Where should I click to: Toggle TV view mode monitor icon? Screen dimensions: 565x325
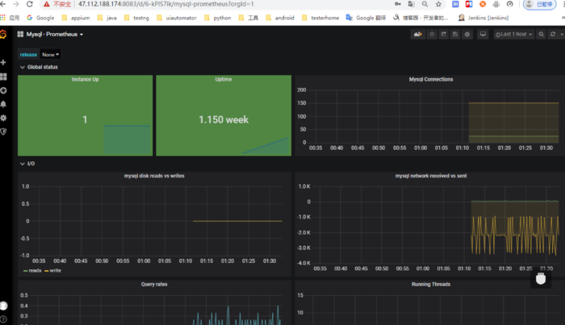483,34
